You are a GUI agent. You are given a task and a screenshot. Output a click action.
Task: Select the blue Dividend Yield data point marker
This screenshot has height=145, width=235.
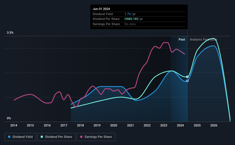(x=187, y=81)
